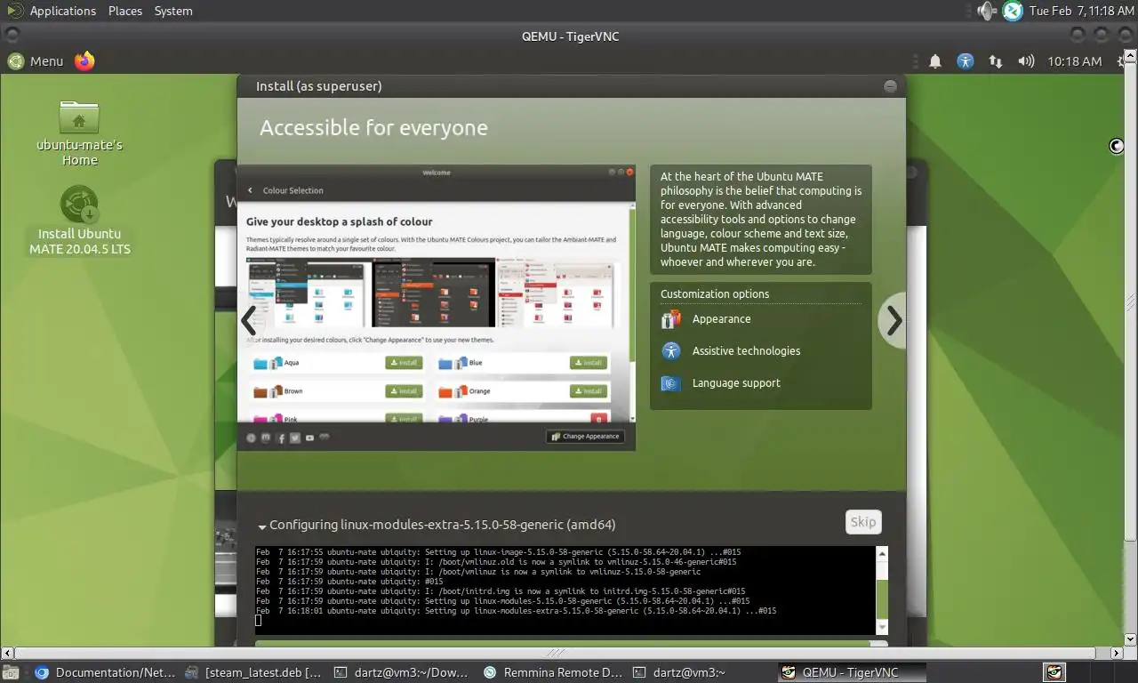Viewport: 1138px width, 683px height.
Task: Open the guest volume indicator
Action: point(1026,61)
